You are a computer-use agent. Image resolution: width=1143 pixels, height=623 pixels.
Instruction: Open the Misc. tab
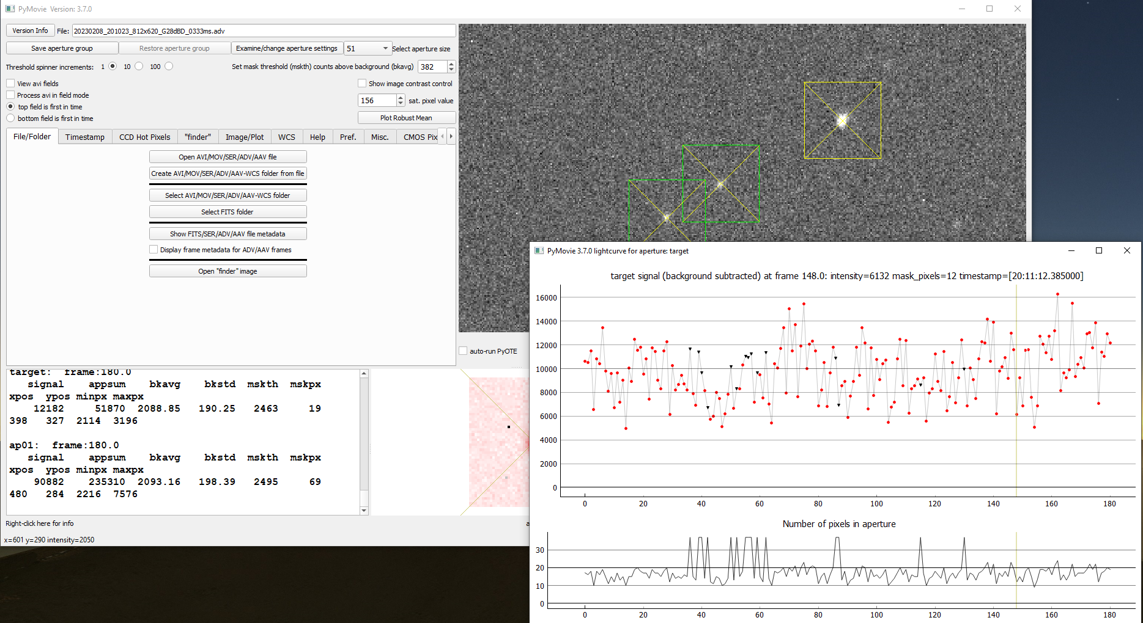tap(380, 137)
